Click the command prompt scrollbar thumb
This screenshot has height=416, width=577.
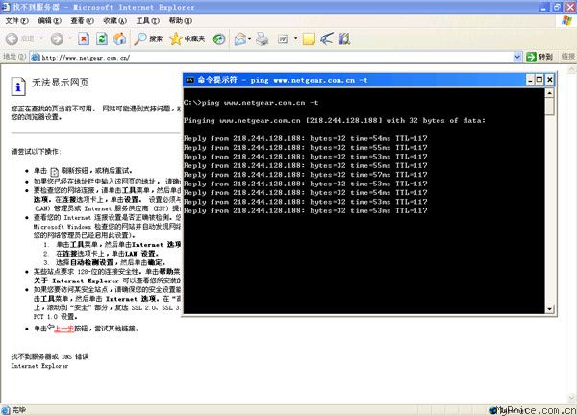coord(549,107)
